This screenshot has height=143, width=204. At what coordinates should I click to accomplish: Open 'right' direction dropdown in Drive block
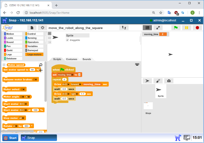click(74, 94)
